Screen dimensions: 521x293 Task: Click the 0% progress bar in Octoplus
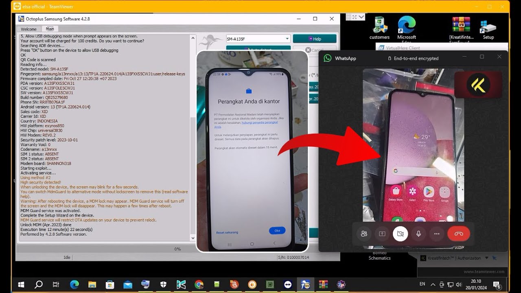[177, 249]
